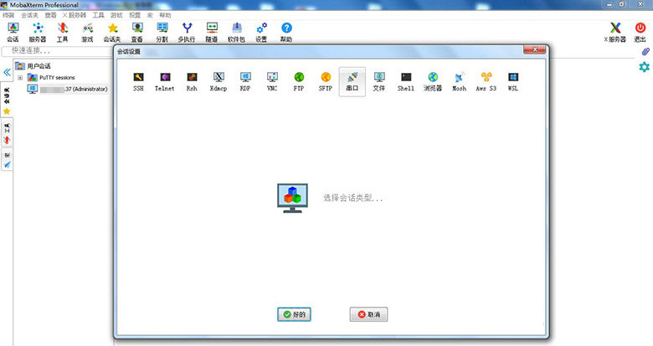Image resolution: width=653 pixels, height=346 pixels.
Task: Pick the Shell session type
Action: [x=406, y=82]
